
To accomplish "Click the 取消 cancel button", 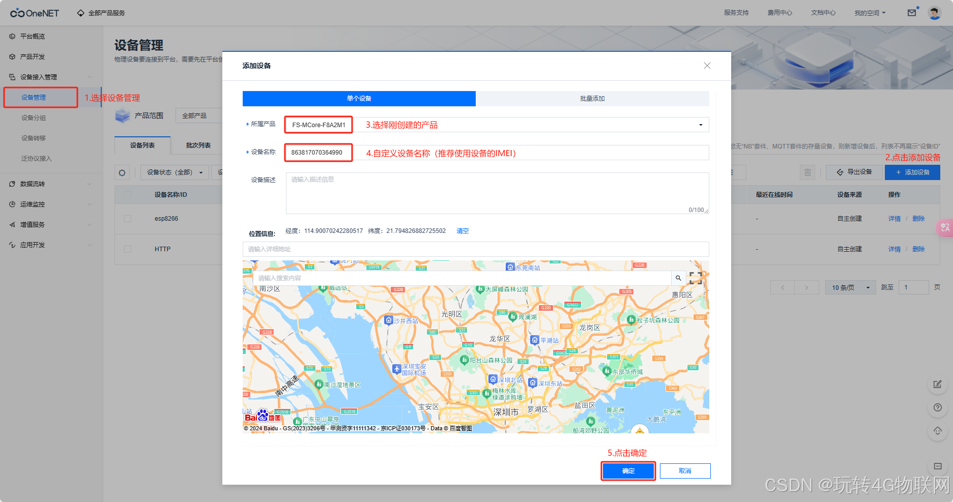I will pyautogui.click(x=685, y=471).
